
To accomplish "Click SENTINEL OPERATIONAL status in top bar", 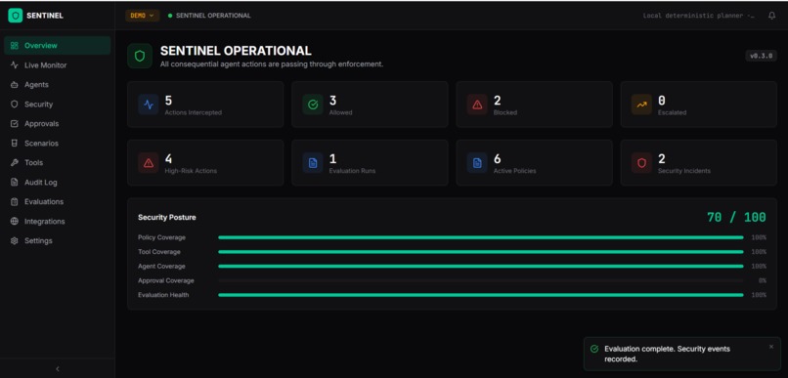I will (213, 16).
